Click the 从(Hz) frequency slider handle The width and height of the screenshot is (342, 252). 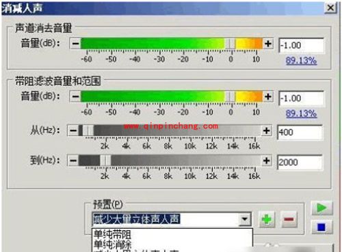point(88,130)
